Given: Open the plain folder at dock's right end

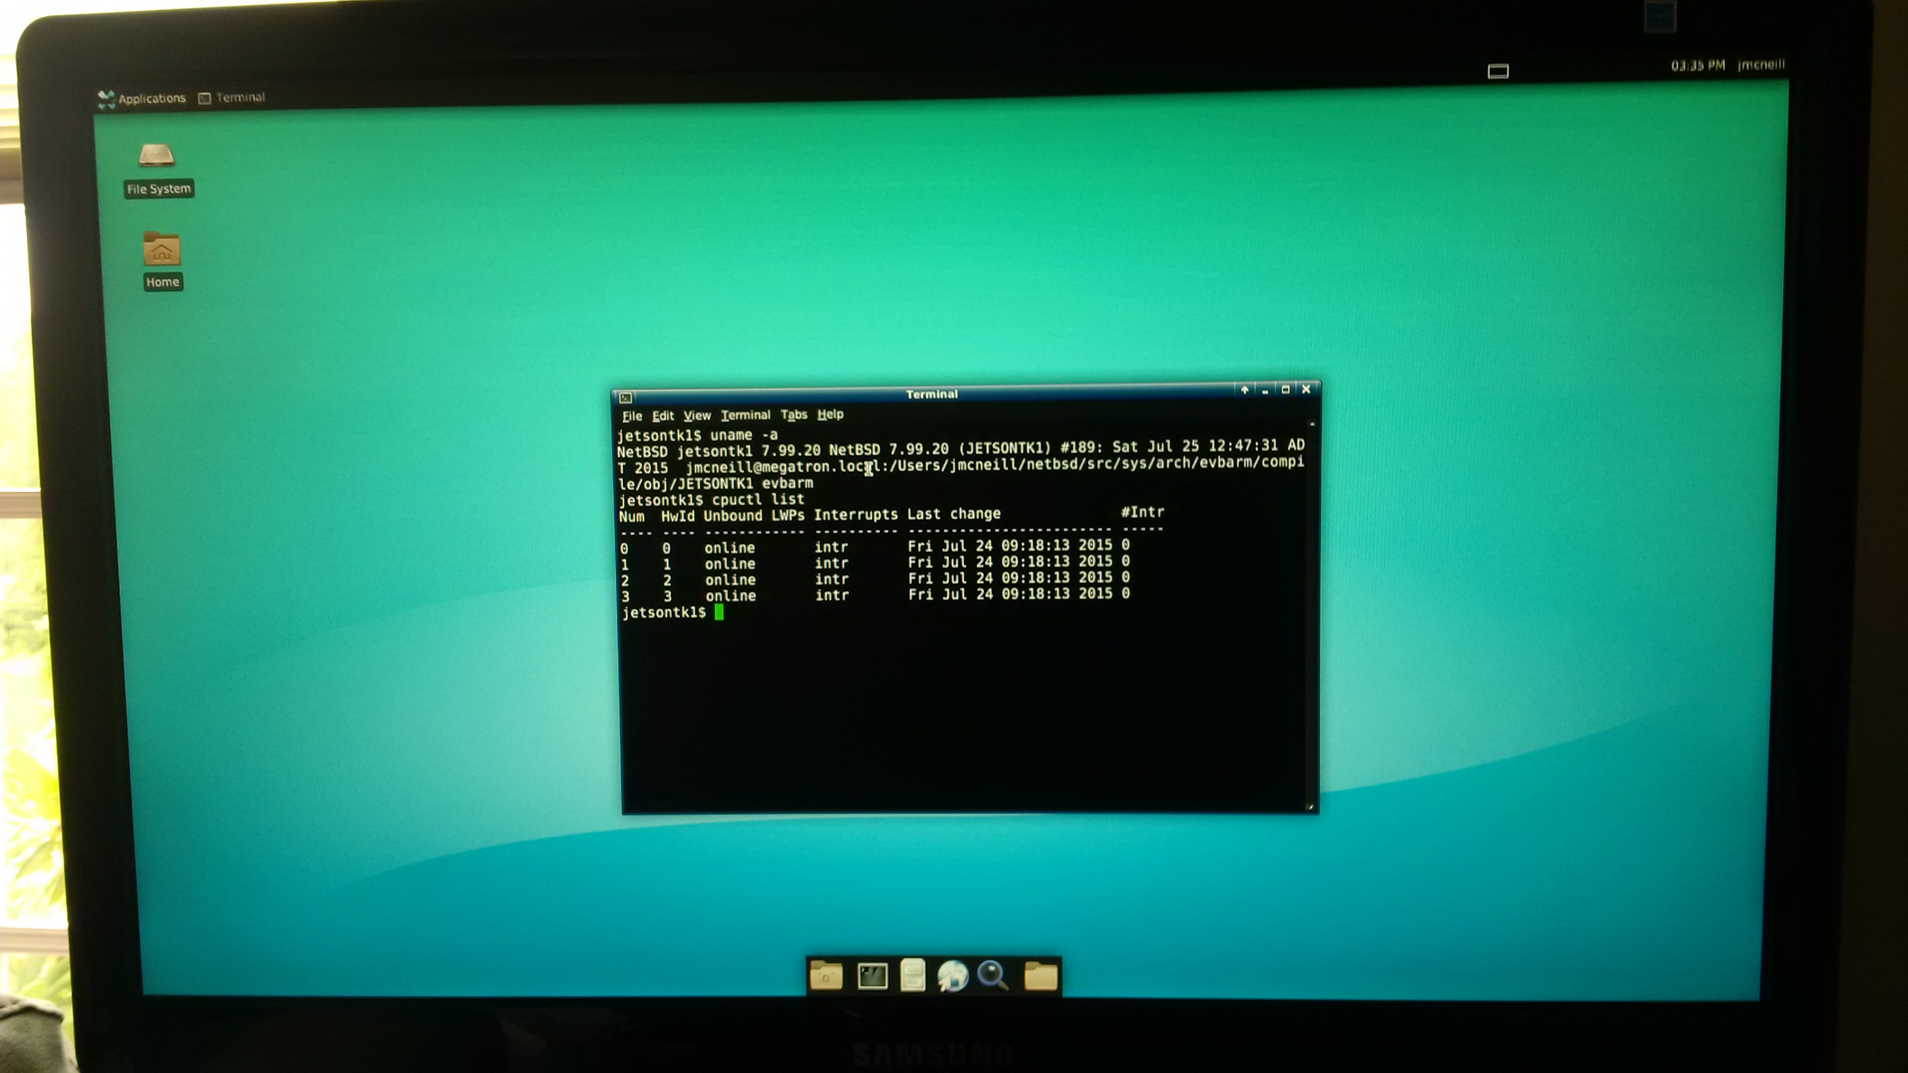Looking at the screenshot, I should (1041, 977).
